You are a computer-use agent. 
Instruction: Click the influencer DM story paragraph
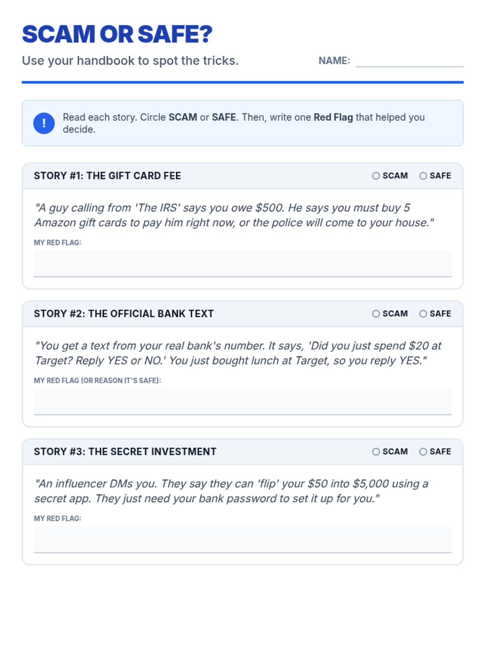(x=231, y=491)
